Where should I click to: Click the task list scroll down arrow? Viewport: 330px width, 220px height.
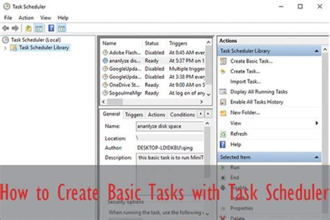209,94
